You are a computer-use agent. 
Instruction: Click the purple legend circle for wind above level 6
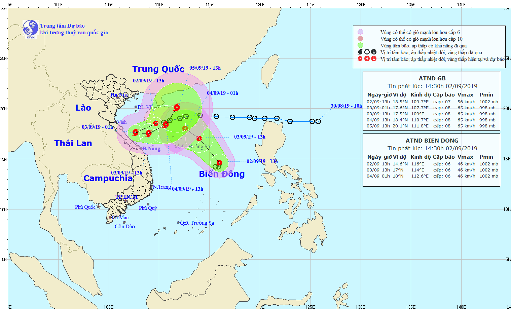pos(360,32)
